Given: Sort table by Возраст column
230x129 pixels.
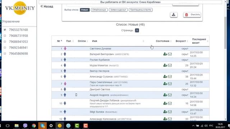Looking at the screenshot, I should click(182, 41).
